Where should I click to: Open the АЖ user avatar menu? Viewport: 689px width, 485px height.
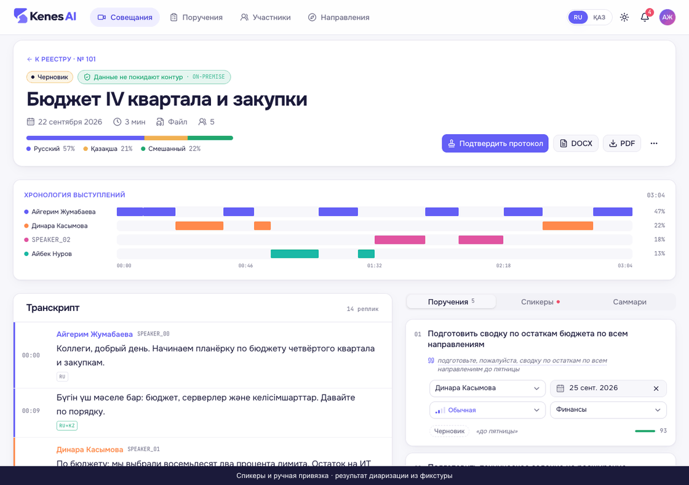[x=667, y=17]
